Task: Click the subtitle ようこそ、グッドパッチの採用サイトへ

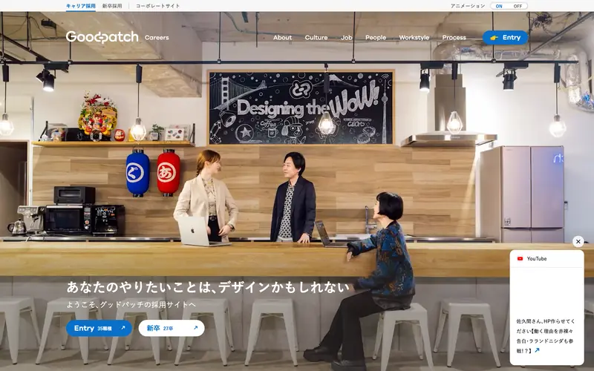Action: coord(131,304)
